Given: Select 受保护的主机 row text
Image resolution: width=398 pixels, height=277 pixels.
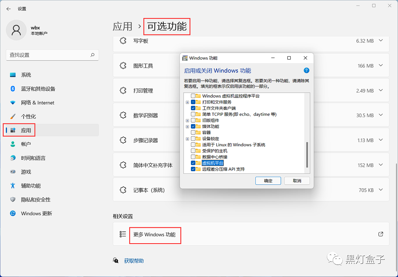Looking at the screenshot, I should 215,151.
